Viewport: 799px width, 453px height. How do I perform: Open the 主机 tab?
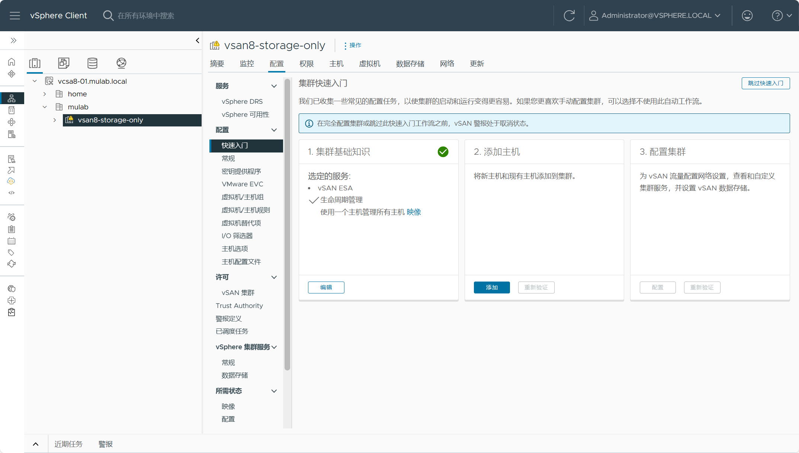tap(336, 64)
